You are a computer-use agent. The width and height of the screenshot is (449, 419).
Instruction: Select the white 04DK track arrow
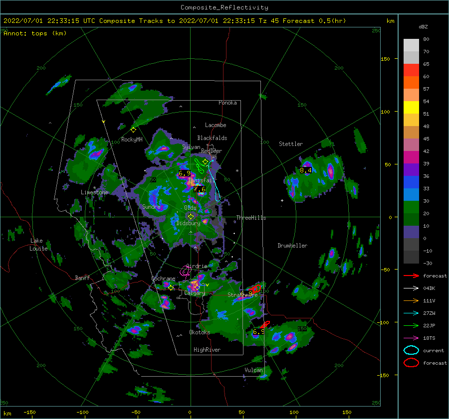pos(411,288)
